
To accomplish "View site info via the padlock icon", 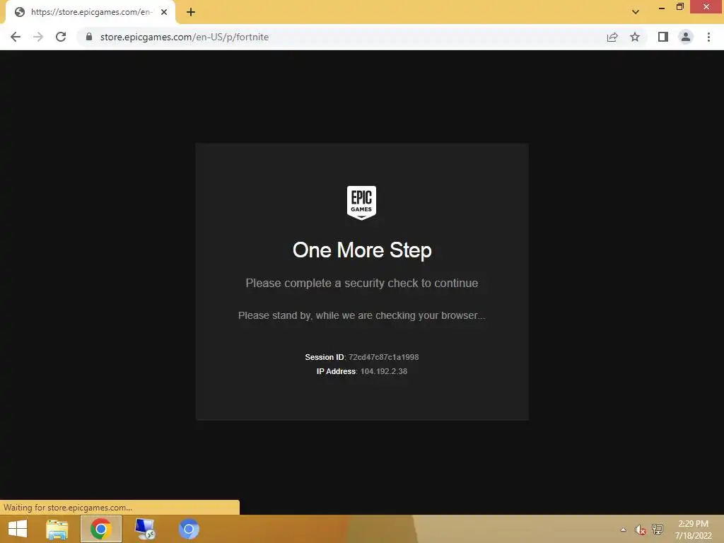I will [89, 37].
